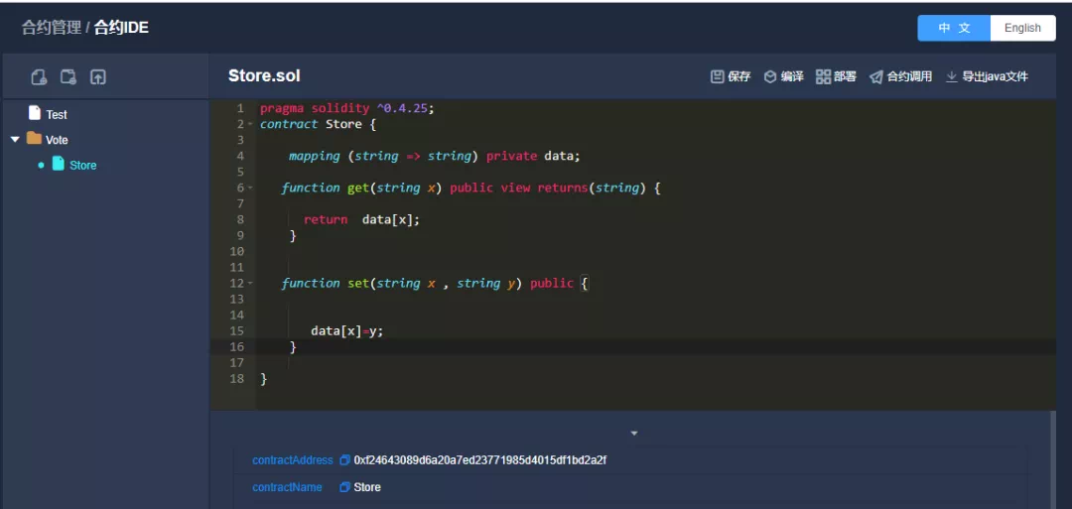Viewport: 1072px width, 509px height.
Task: Click the Vote folder icon
Action: pos(34,139)
